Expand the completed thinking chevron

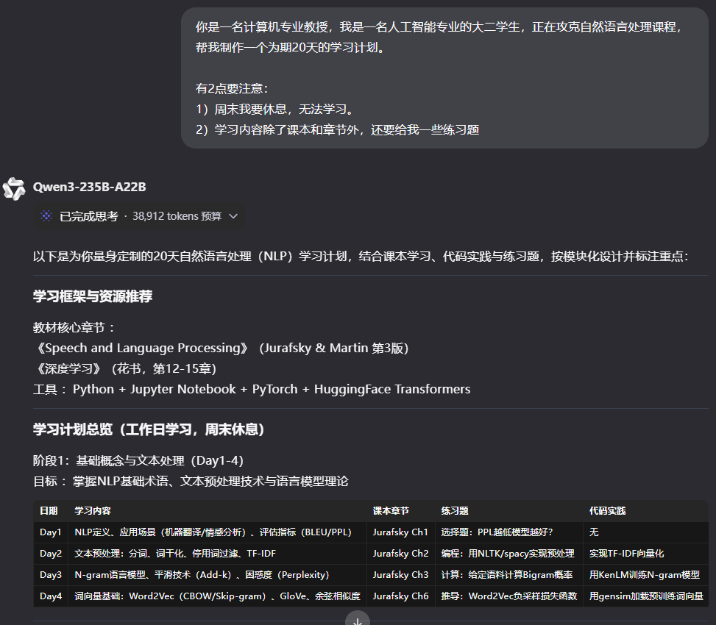tap(233, 216)
